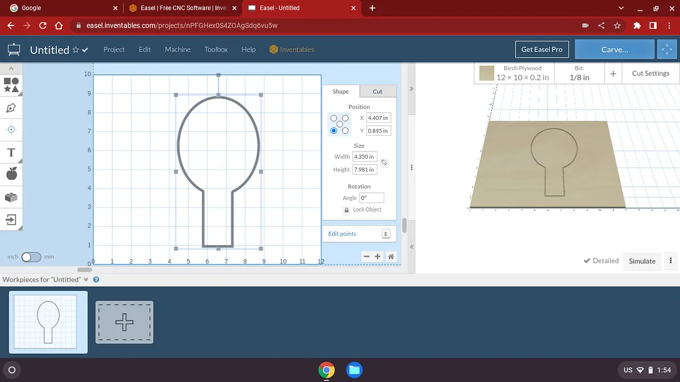Click the Import file icon
The height and width of the screenshot is (382, 680).
coord(11,219)
